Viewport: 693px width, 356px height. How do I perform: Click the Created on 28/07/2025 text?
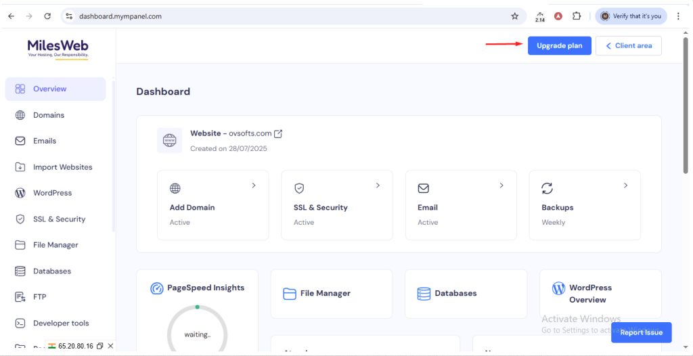[229, 149]
